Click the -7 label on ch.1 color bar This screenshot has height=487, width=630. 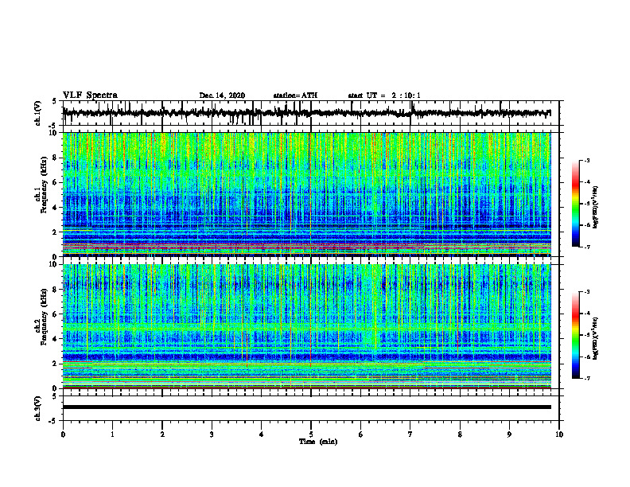[x=587, y=247]
